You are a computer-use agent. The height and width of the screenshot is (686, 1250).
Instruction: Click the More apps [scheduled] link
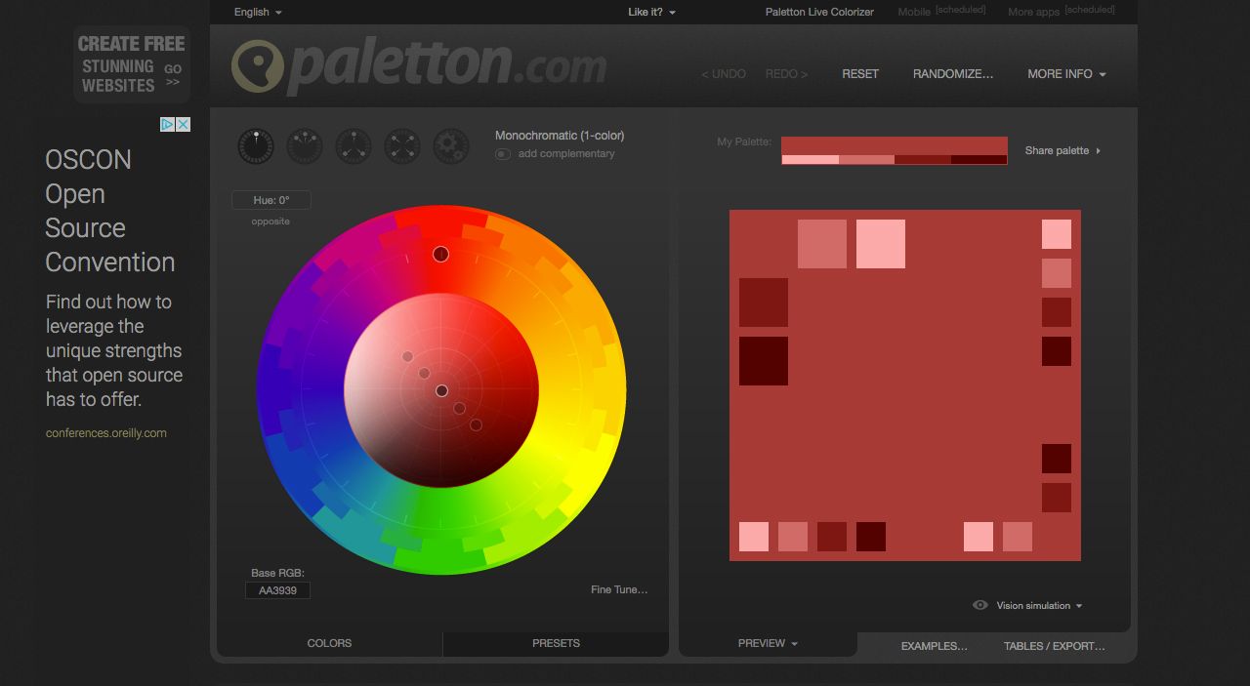click(x=1062, y=12)
